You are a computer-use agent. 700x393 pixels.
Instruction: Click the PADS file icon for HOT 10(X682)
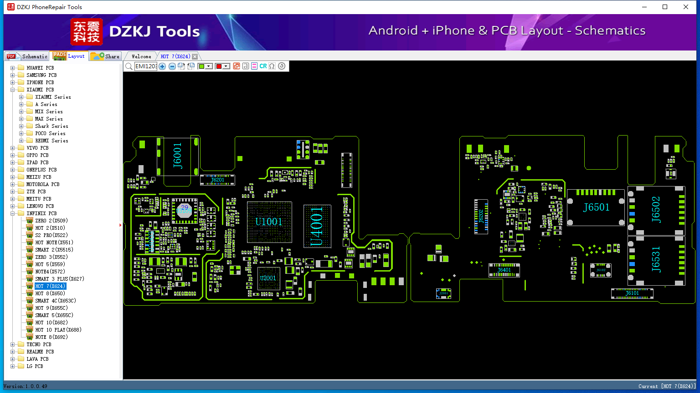point(30,322)
